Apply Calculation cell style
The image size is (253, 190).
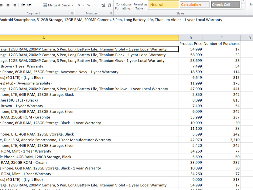195,5
